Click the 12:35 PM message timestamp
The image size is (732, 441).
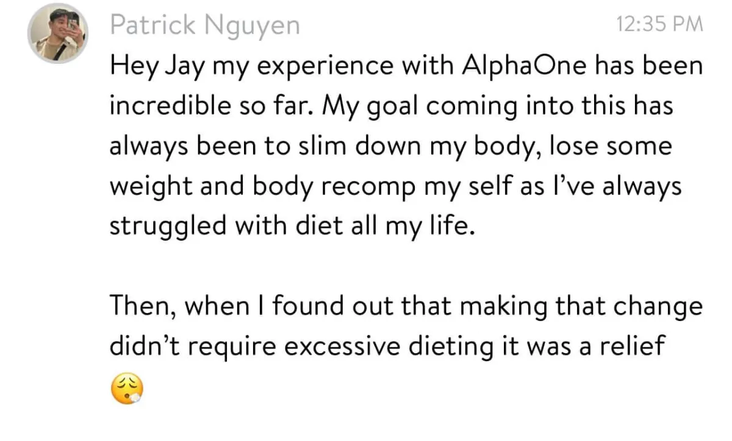(x=660, y=24)
